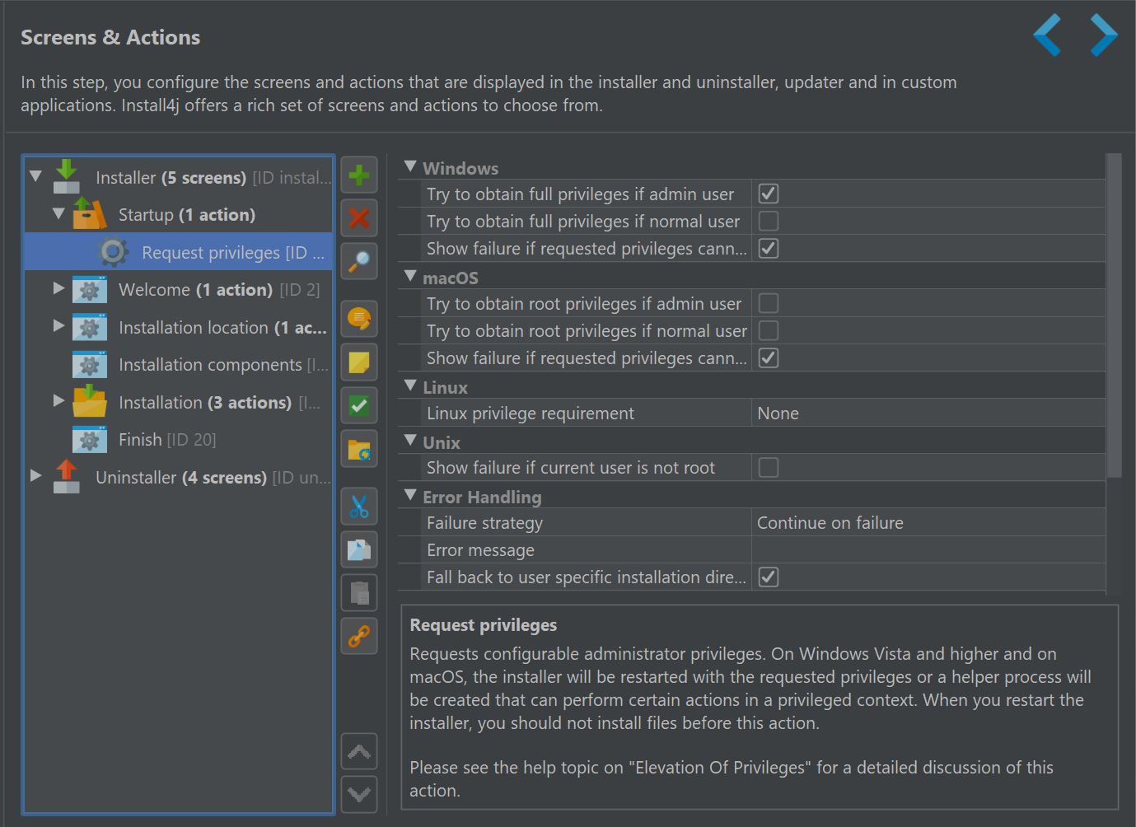
Task: Enable macOS root privileges if admin user
Action: click(769, 303)
